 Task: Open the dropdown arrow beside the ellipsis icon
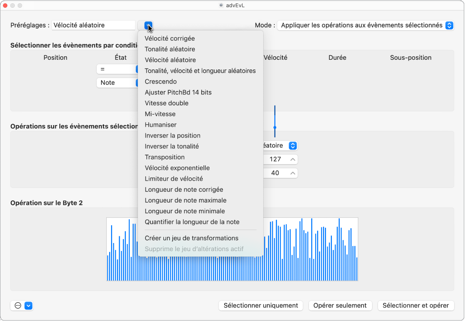tap(29, 306)
